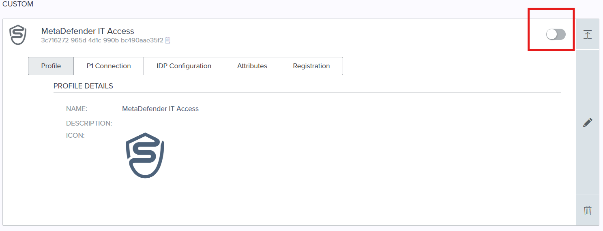Click the MetaDefender IT Access name value

pyautogui.click(x=160, y=109)
